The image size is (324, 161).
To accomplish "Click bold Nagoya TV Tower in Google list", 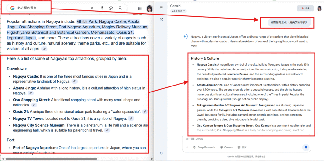I will tap(29, 118).
